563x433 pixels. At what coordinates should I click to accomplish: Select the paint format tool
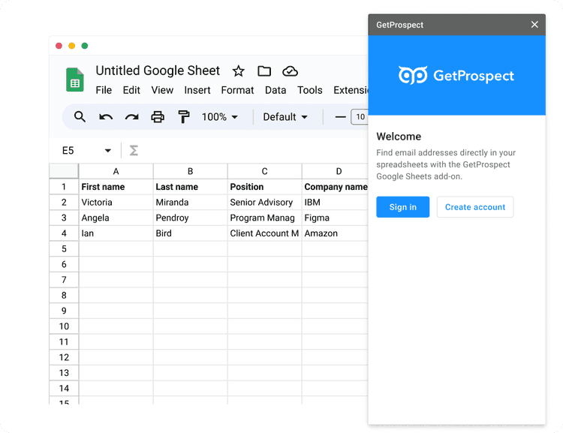[x=183, y=117]
